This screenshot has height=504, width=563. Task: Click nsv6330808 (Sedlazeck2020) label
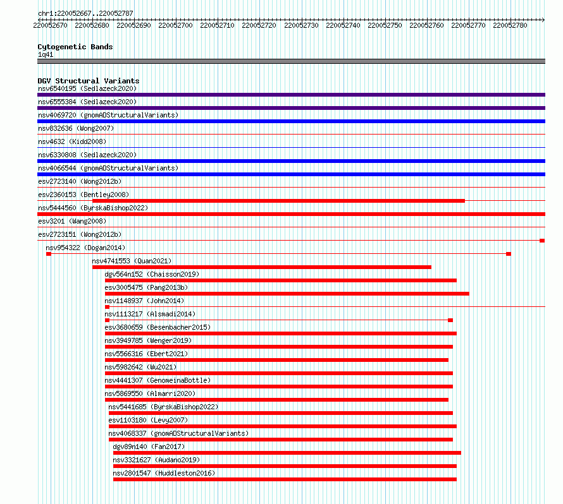coord(87,155)
